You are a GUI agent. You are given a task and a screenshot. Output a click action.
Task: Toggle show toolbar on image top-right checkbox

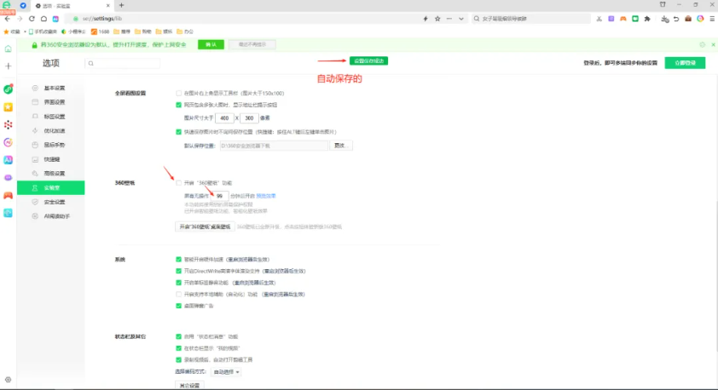[178, 94]
